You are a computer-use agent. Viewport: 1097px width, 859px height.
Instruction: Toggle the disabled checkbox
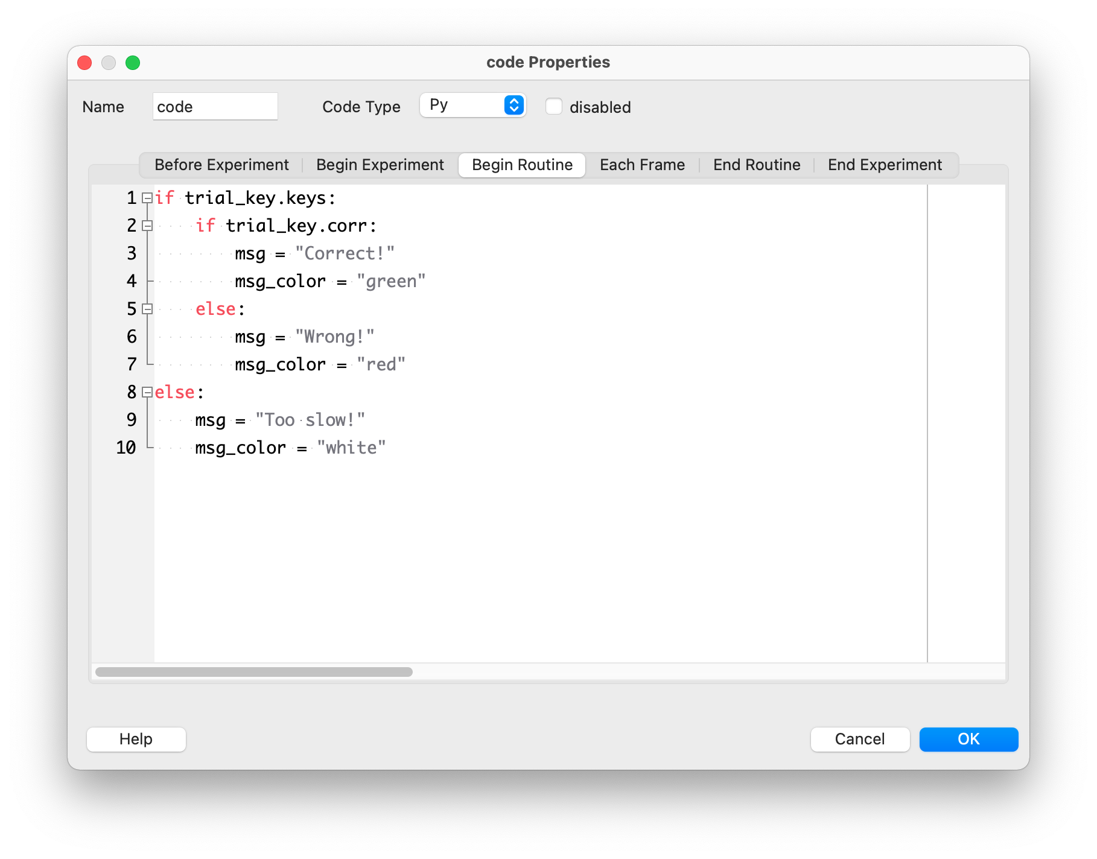click(x=553, y=107)
